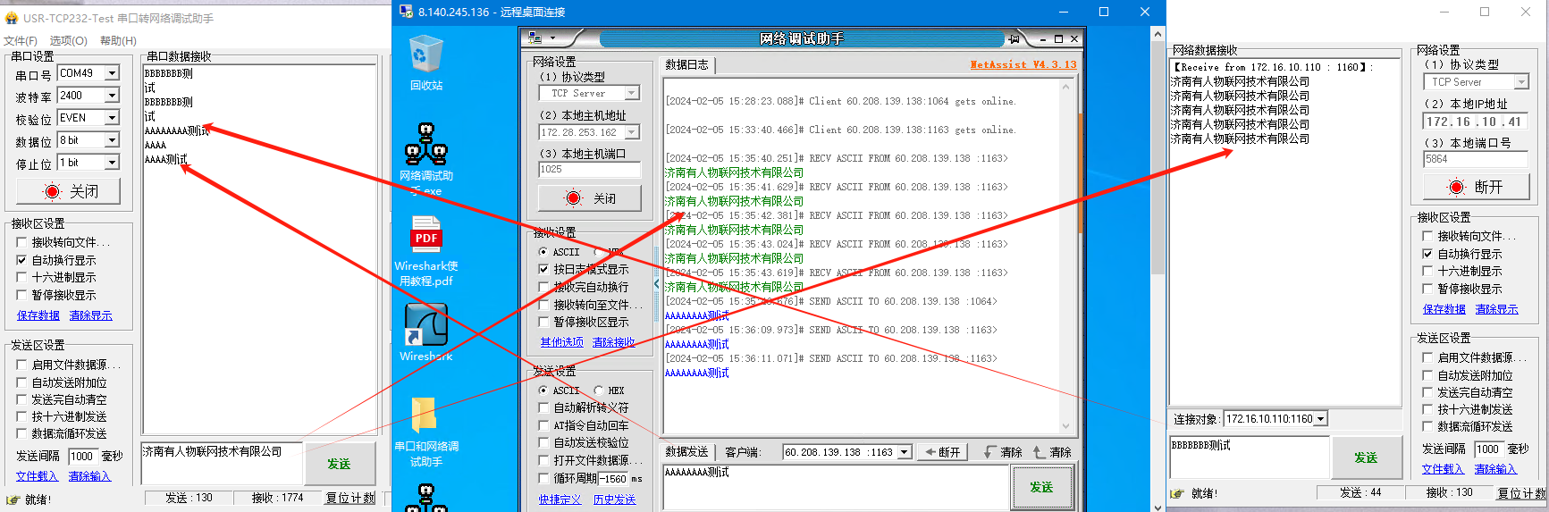This screenshot has width=1549, height=512.
Task: Open 波特率 2400 dropdown
Action: click(112, 96)
